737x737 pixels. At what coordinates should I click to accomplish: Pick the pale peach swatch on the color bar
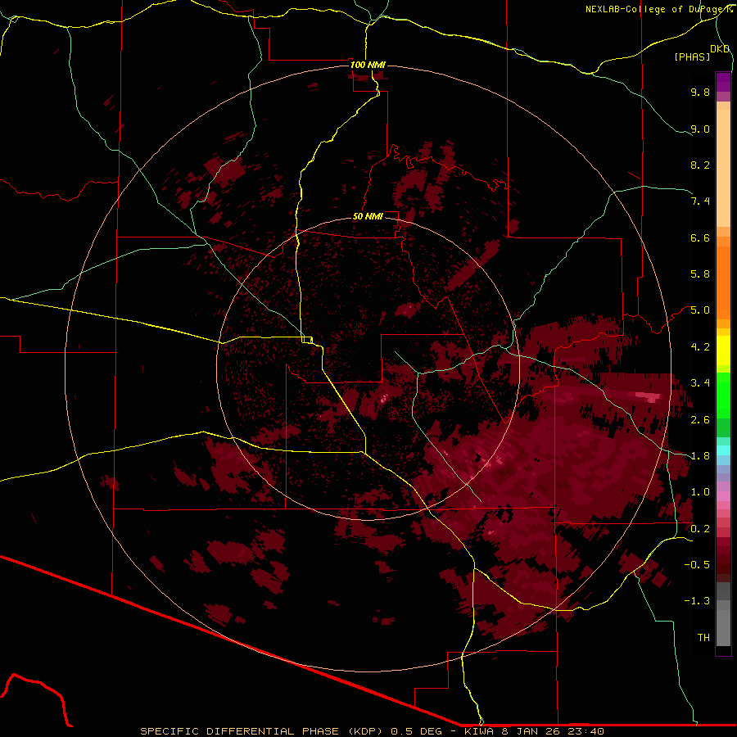click(x=723, y=168)
